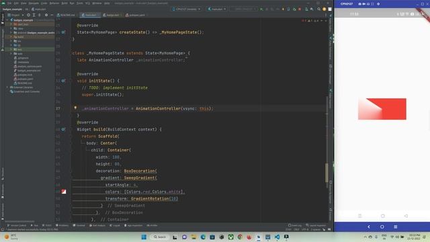Open the File menu
This screenshot has width=430, height=242.
(9, 3)
